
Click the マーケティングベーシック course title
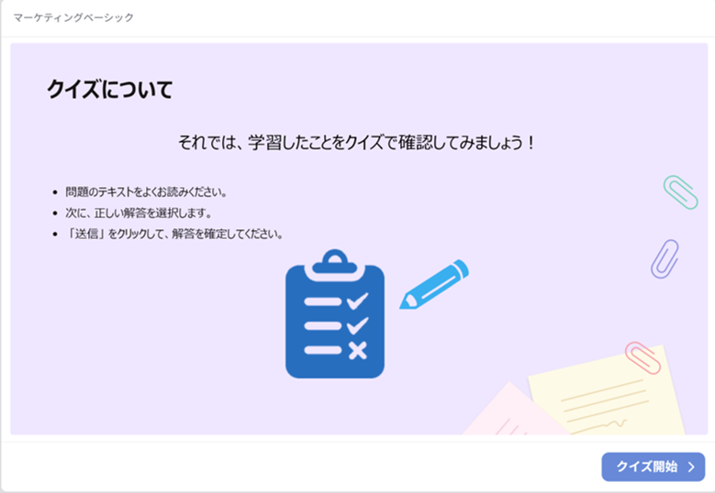[73, 17]
